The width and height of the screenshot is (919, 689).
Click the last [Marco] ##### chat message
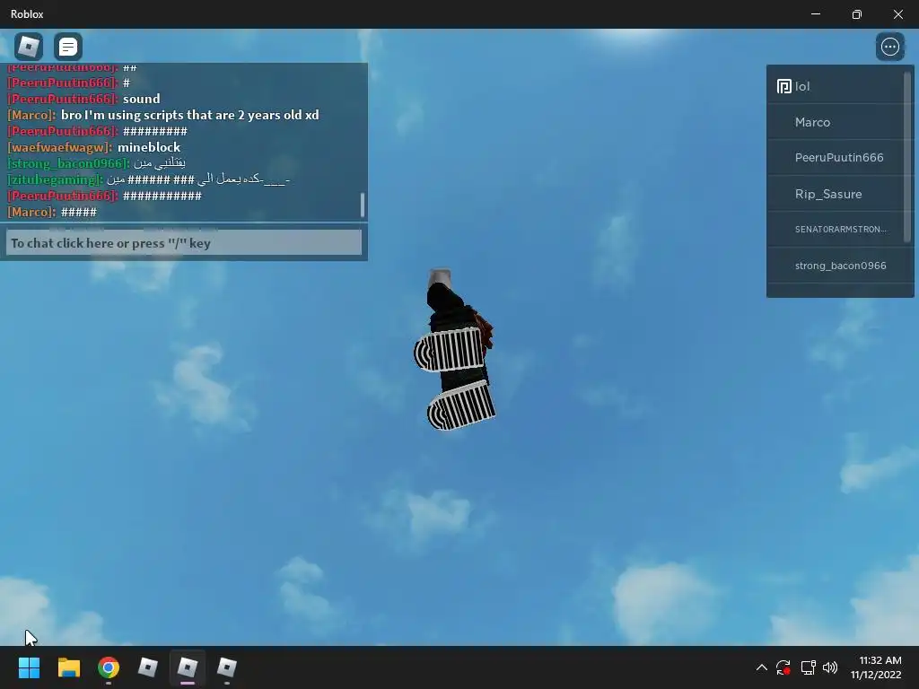tap(52, 212)
